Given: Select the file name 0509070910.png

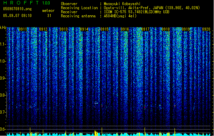Looking at the screenshot, I should coord(17,9).
